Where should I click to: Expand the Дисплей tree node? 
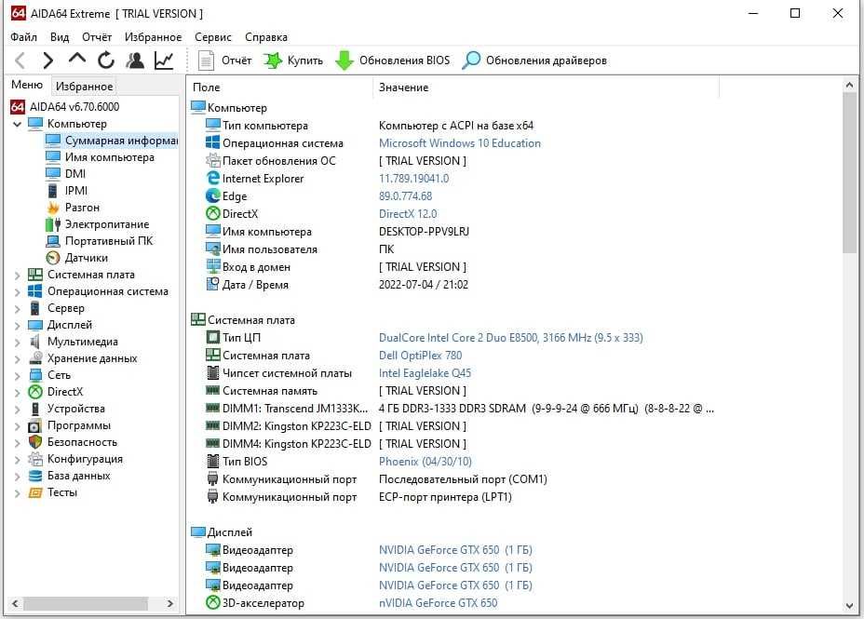click(x=17, y=326)
